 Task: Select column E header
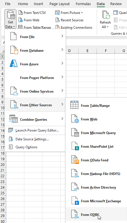87,51
